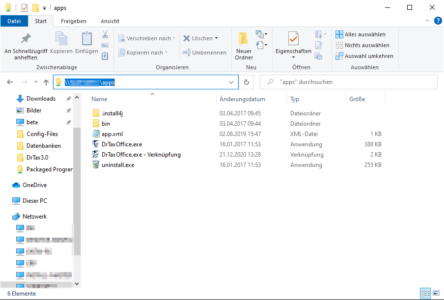Switch to large thumbnails view icon
The image size is (444, 300).
(x=436, y=294)
